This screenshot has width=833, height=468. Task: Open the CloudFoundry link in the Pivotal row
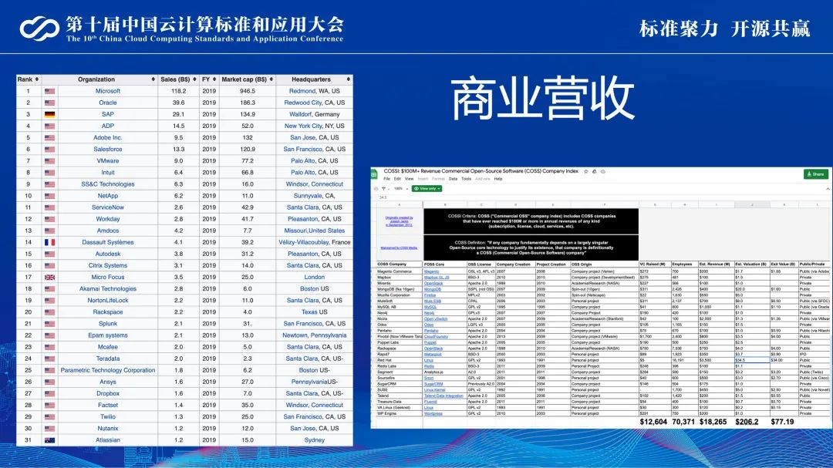pos(436,336)
